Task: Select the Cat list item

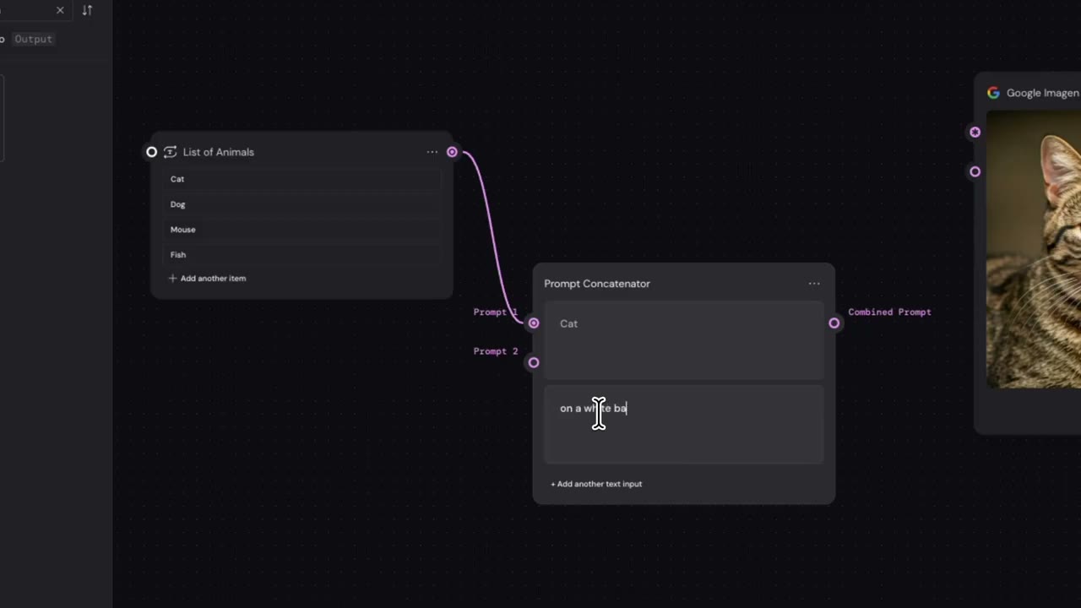Action: click(302, 179)
